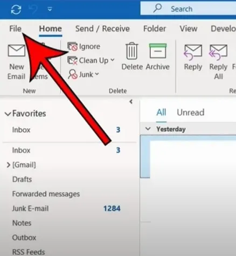Open the Drafts folder
Image resolution: width=236 pixels, height=256 pixels.
[22, 179]
